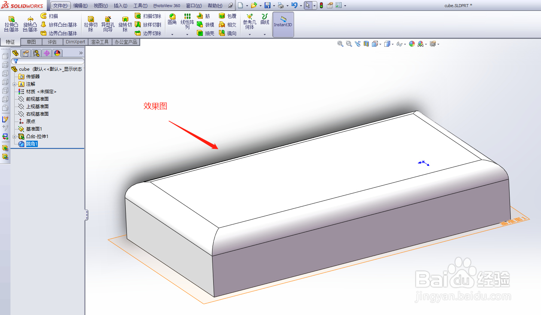Open the DisplayManager color ball tab
This screenshot has height=315, width=541.
coord(57,53)
